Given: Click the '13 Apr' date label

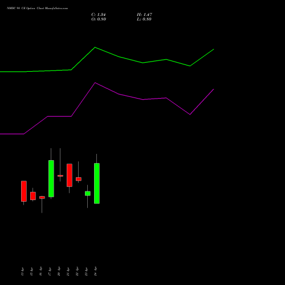Looking at the screenshot, I should (22, 271).
